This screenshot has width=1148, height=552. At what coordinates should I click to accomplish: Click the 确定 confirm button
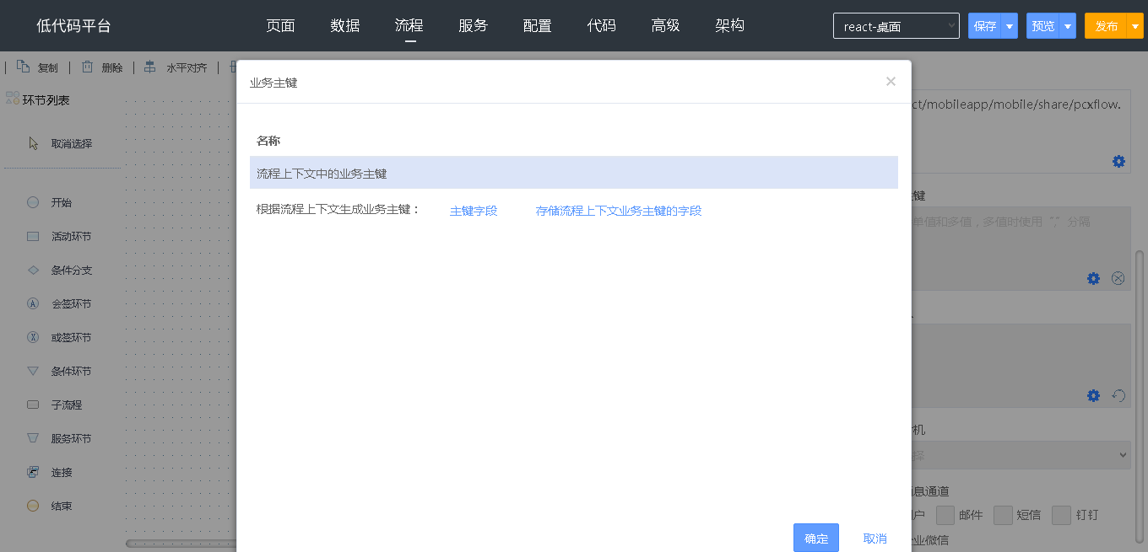816,538
